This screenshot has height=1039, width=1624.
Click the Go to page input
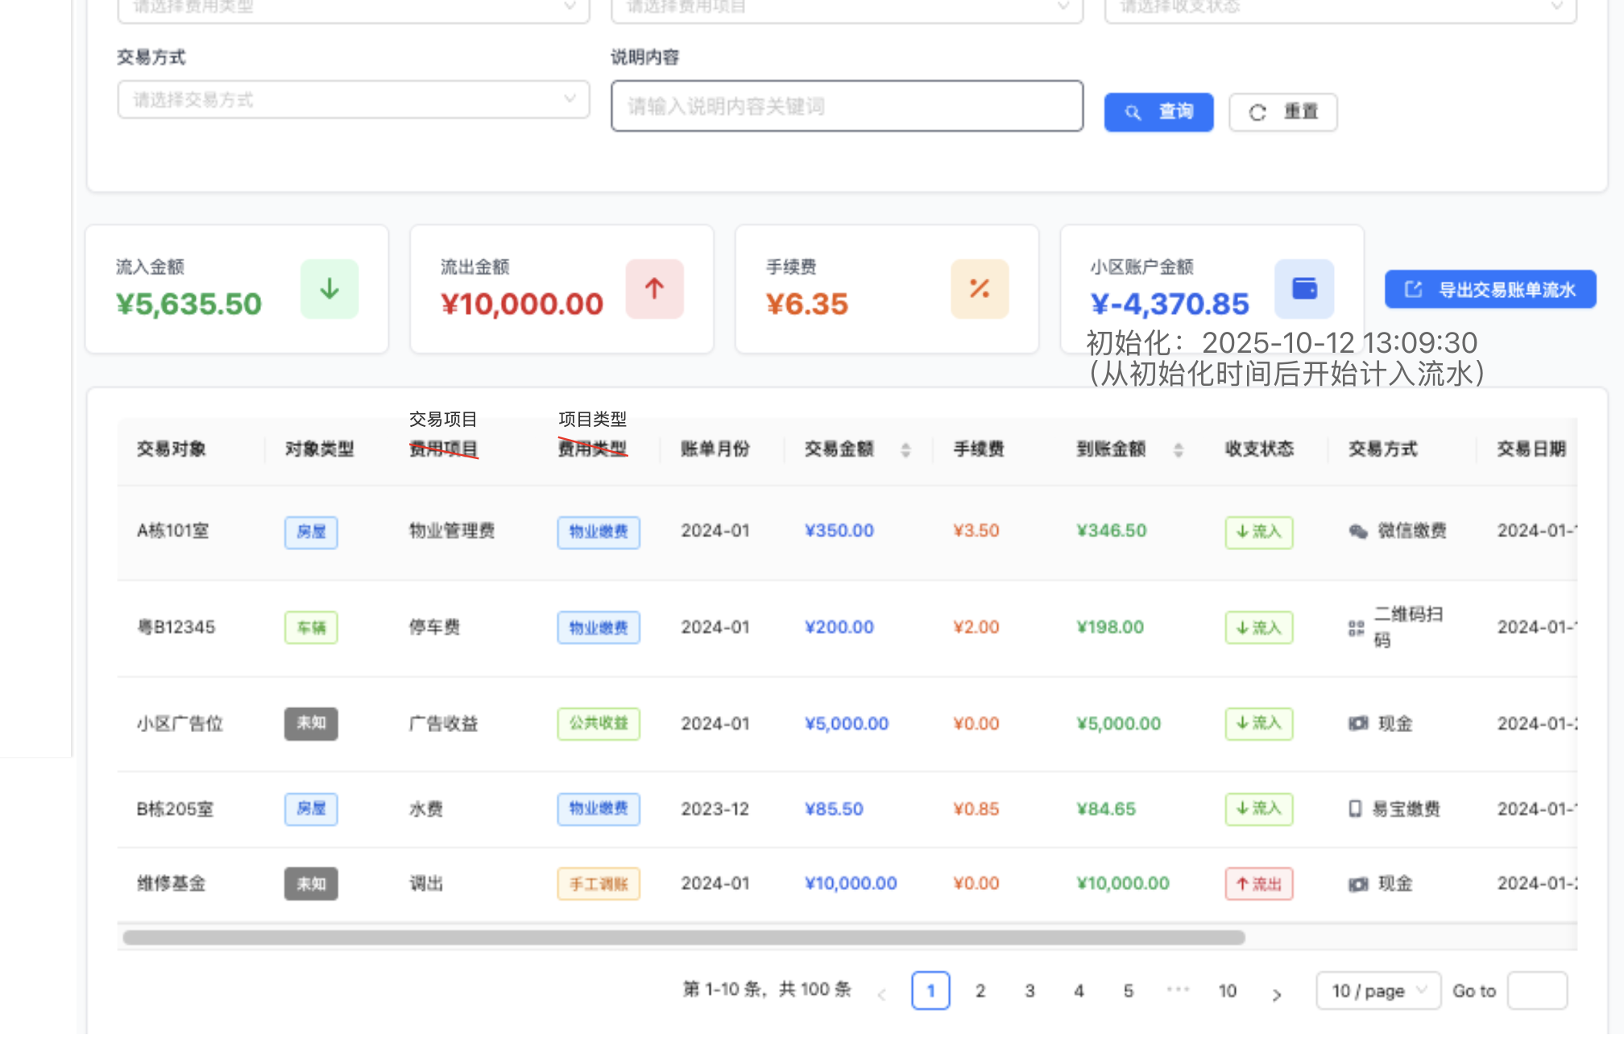click(x=1536, y=991)
